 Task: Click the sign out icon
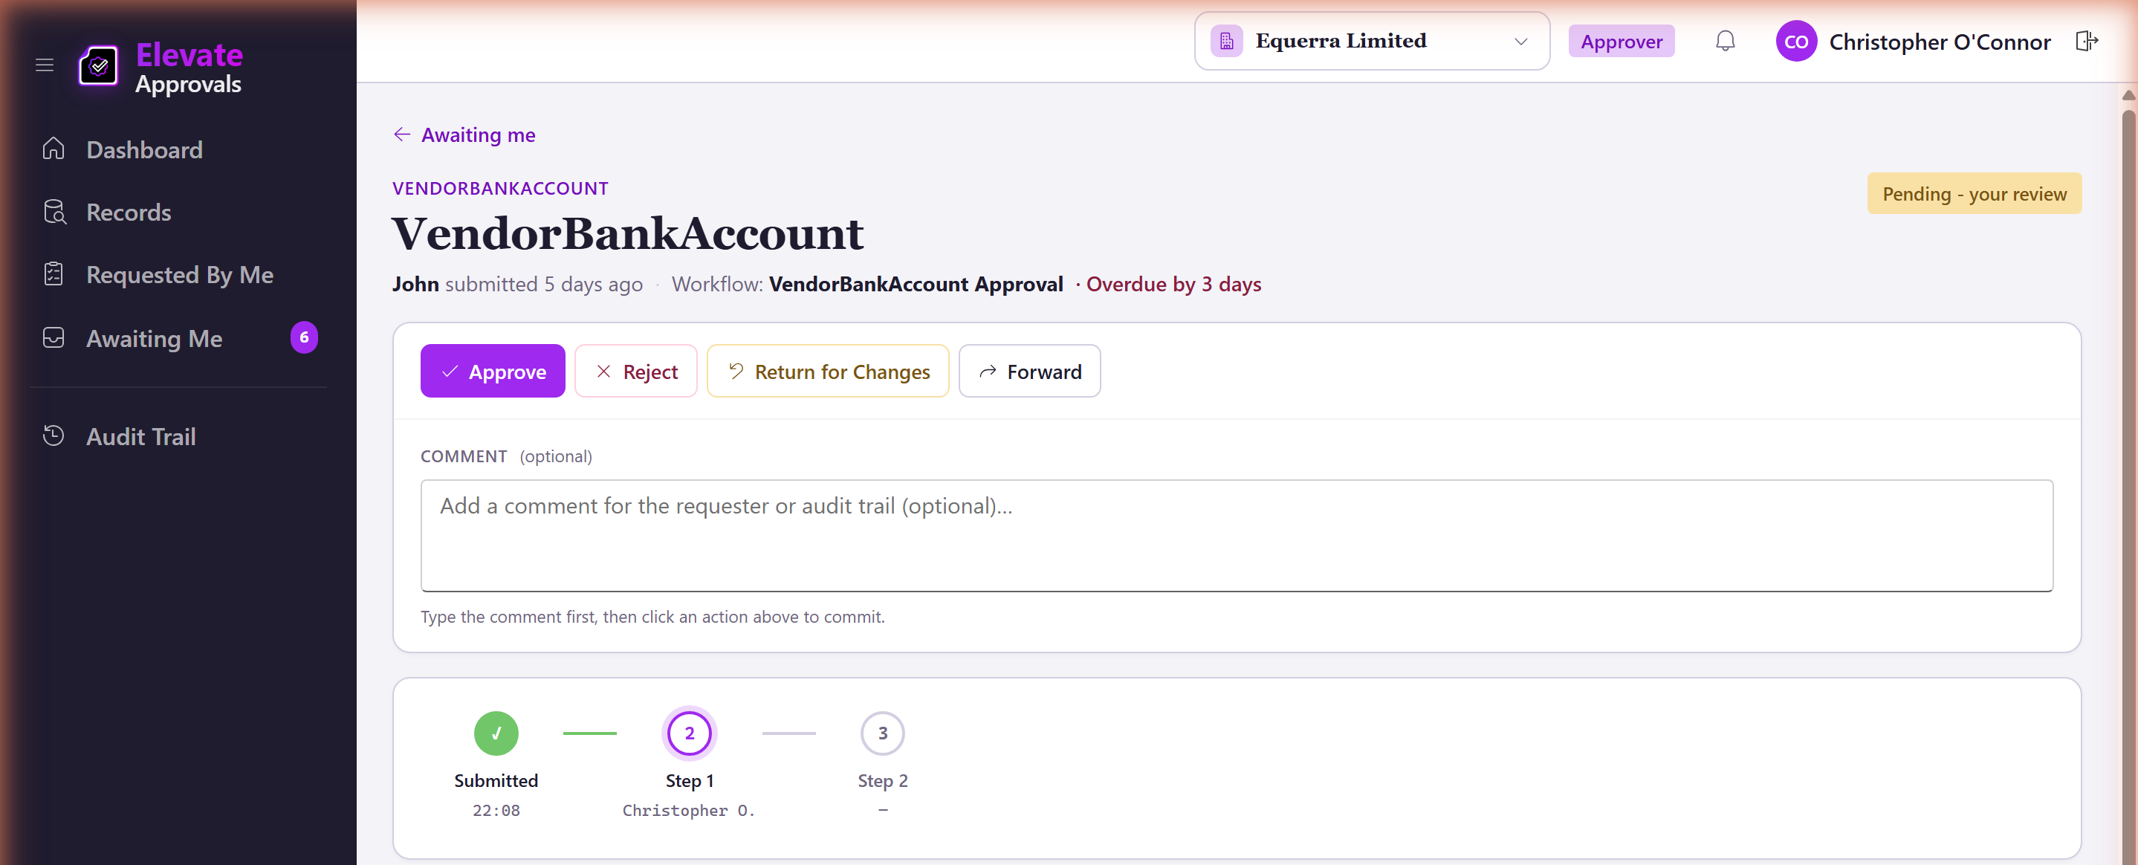point(2087,42)
